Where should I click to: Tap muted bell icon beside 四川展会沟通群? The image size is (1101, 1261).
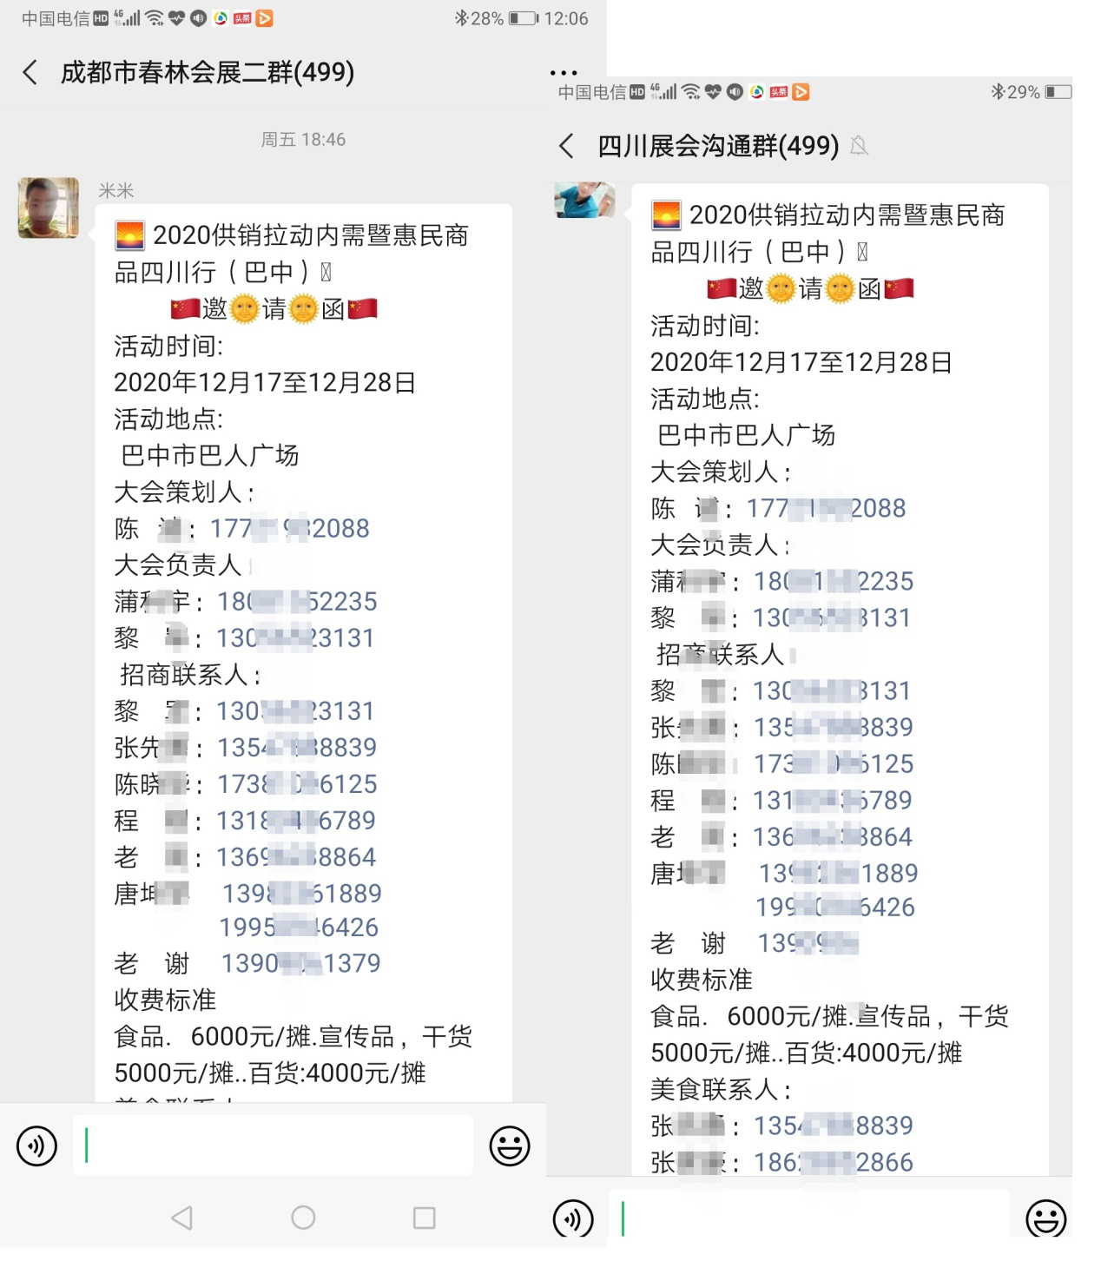click(859, 146)
